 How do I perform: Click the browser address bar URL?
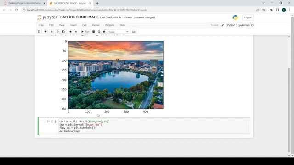pyautogui.click(x=87, y=10)
